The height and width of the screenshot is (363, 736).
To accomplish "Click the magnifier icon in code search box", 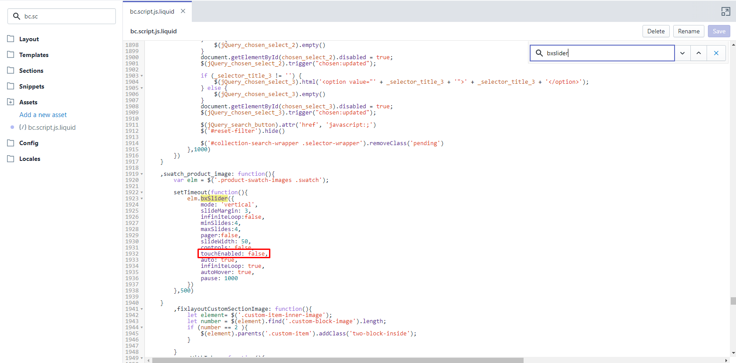I will point(539,53).
